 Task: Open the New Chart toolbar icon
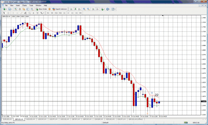pyautogui.click(x=4, y=9)
